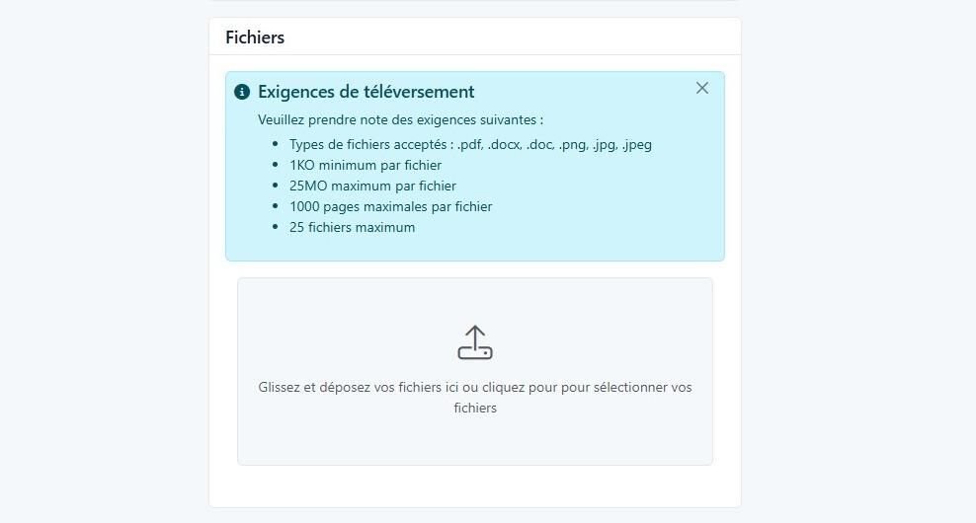Click the bullet dot before 1KO minimum

point(276,165)
